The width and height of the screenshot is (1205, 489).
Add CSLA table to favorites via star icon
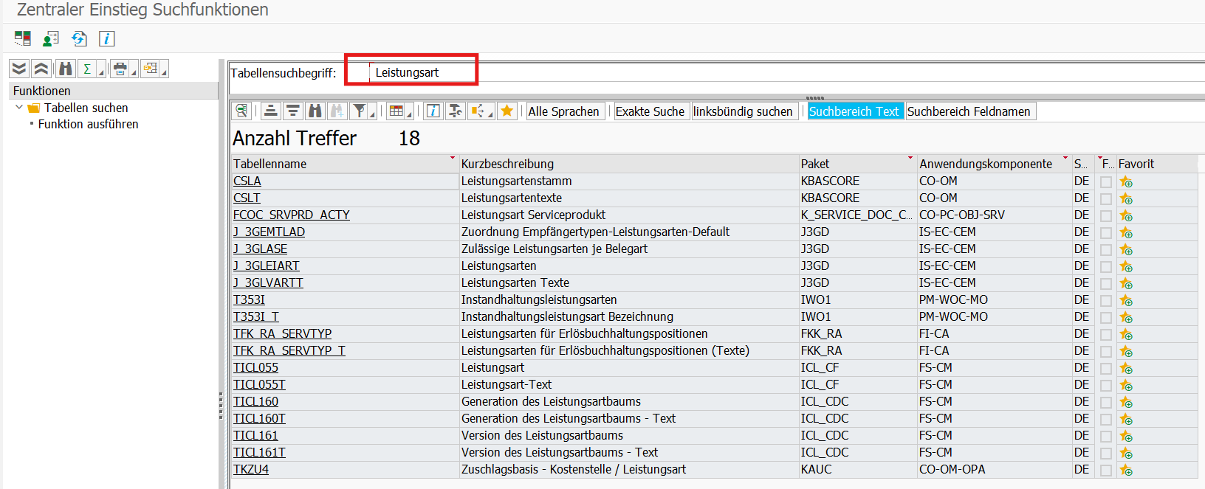point(1126,181)
